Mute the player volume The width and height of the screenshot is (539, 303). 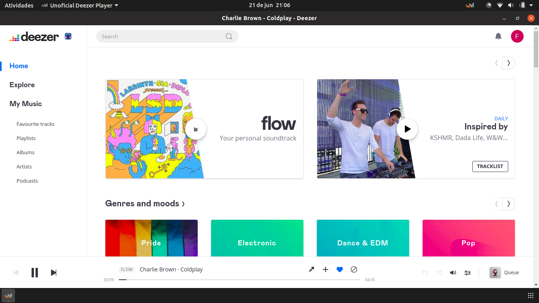pos(453,273)
